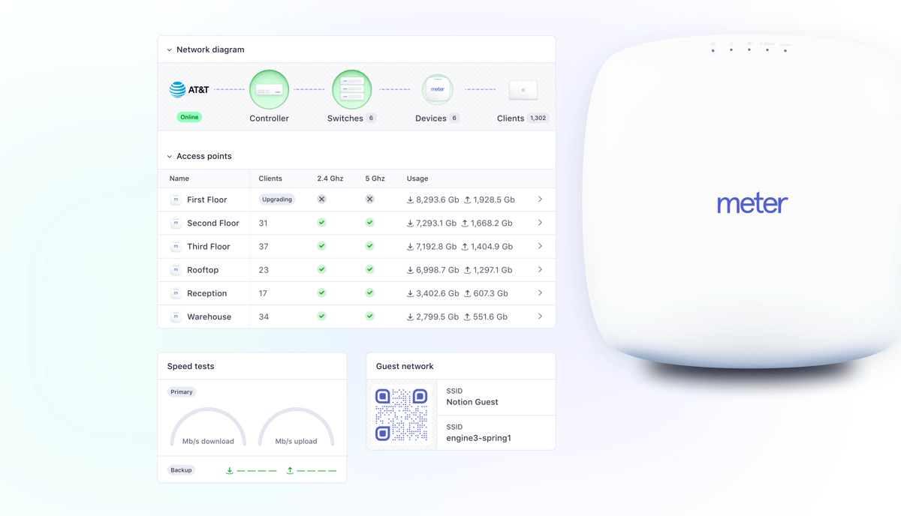Image resolution: width=901 pixels, height=516 pixels.
Task: Toggle 5 GHz status for Reception
Action: (x=369, y=292)
